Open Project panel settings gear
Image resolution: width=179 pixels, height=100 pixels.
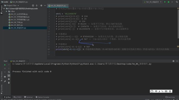(41, 6)
